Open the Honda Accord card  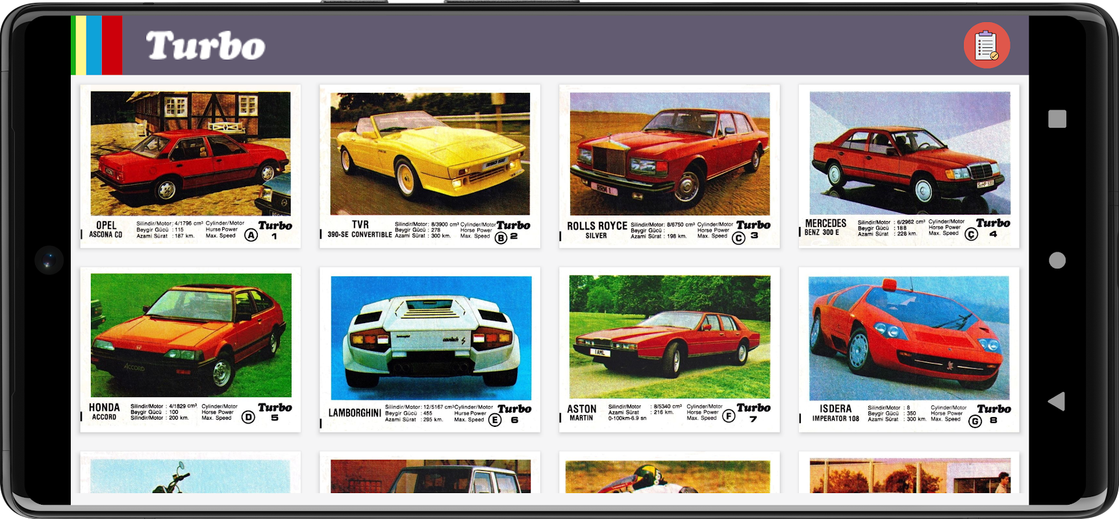coord(190,350)
